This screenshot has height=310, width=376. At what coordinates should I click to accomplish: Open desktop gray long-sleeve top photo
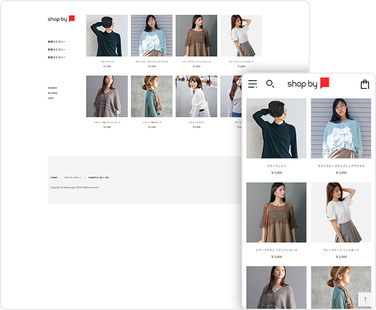[x=231, y=96]
